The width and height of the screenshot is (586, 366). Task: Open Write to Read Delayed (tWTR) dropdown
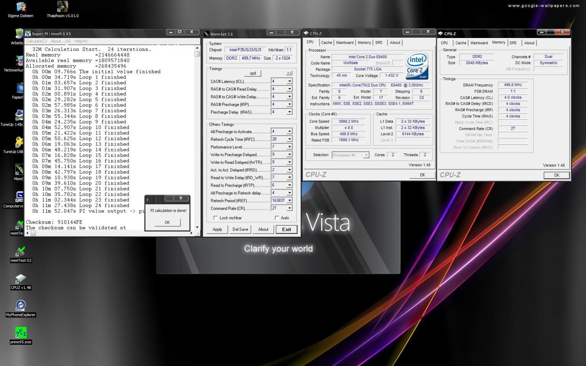(x=289, y=162)
